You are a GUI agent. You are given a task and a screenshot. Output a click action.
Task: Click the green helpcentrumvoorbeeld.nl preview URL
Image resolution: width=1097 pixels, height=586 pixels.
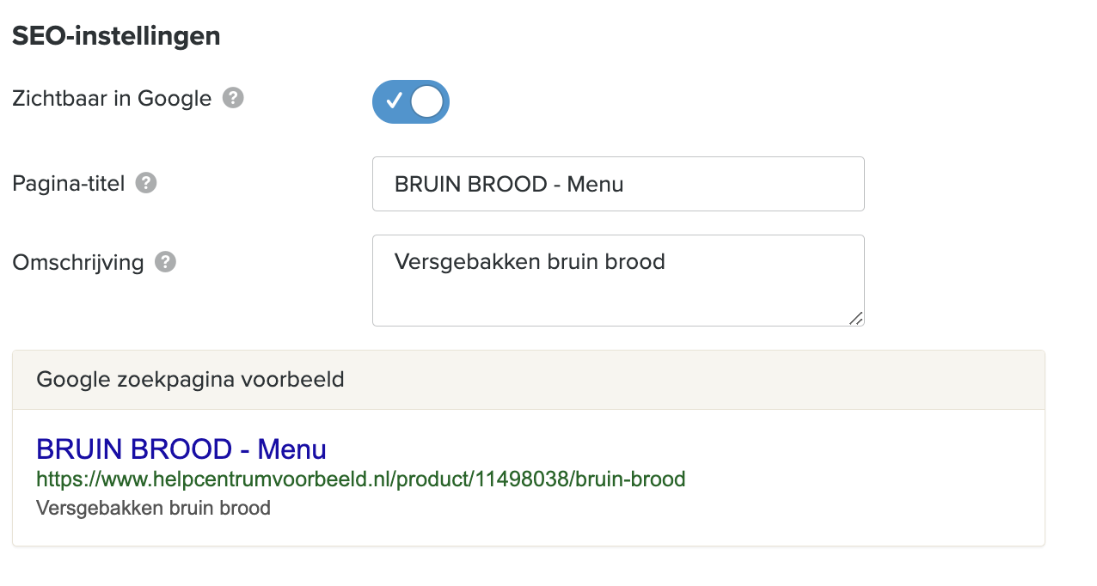[x=360, y=479]
